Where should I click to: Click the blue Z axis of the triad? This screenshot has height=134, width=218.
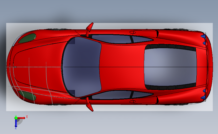16,123
